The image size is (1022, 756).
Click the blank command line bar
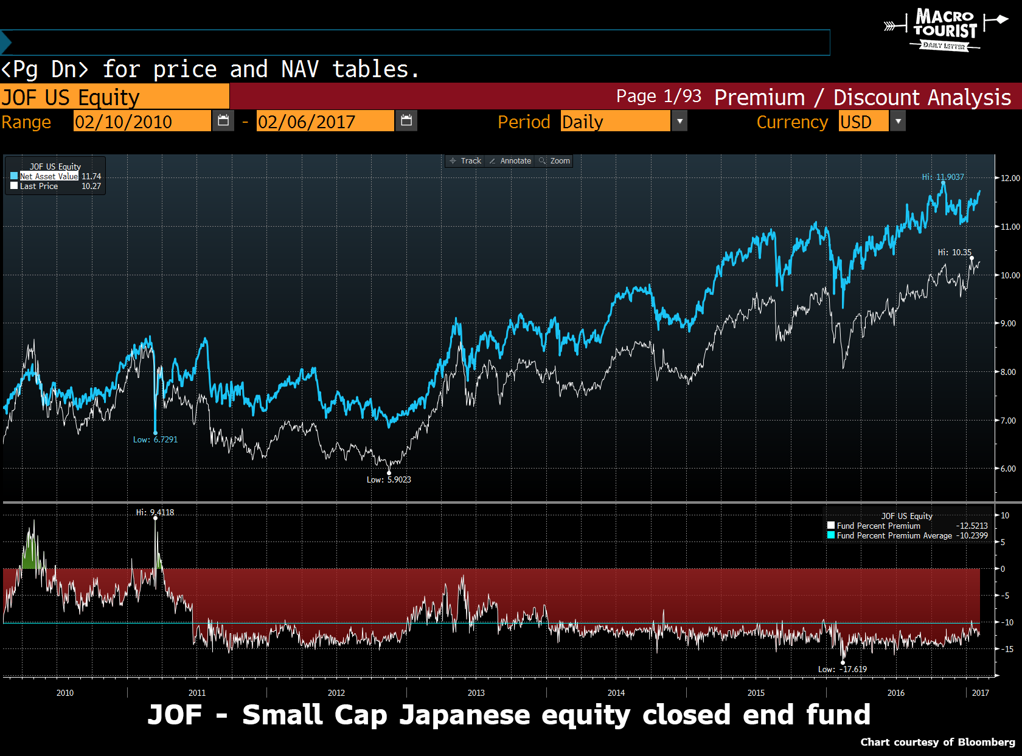tap(415, 43)
